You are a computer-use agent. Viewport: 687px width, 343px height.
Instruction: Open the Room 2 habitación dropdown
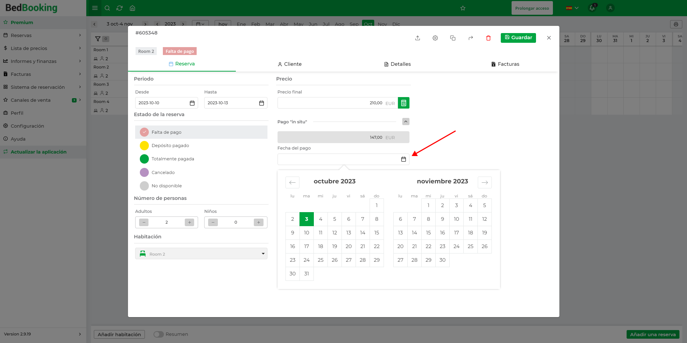point(201,254)
